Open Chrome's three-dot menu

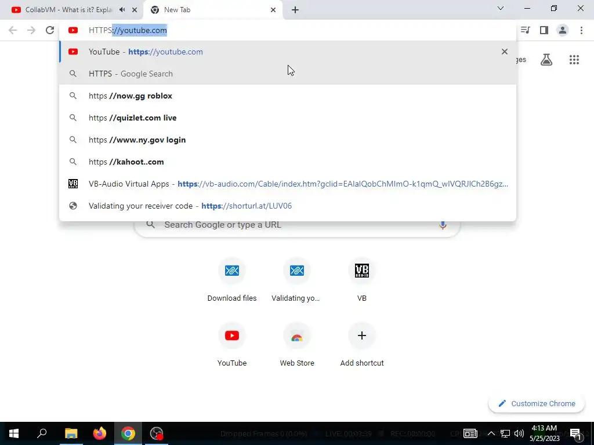pos(581,30)
